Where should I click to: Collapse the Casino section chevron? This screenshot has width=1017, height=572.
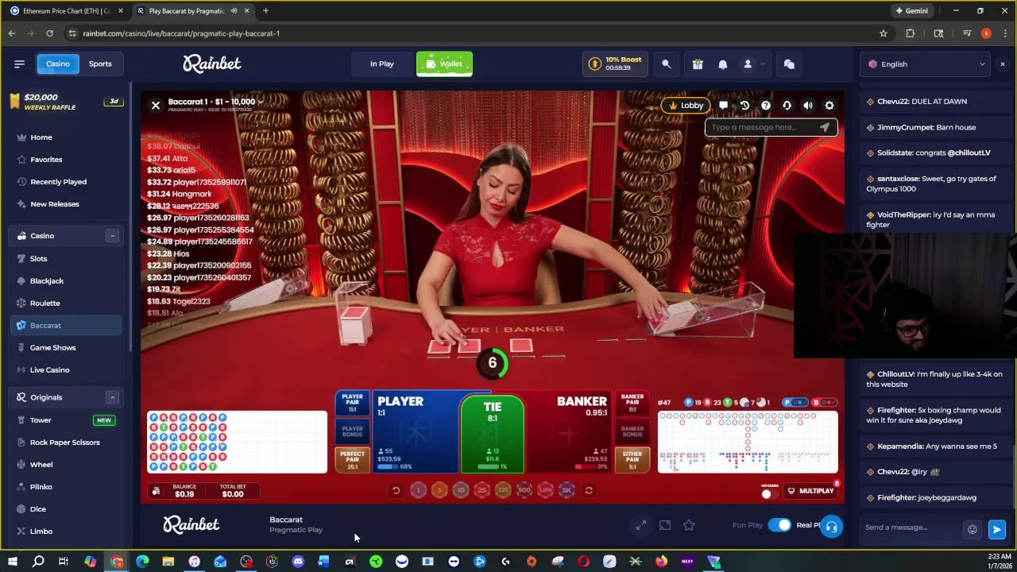(112, 236)
